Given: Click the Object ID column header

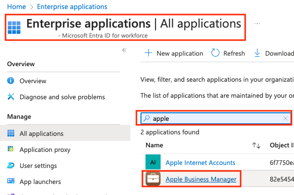Looking at the screenshot, I should point(282,145).
